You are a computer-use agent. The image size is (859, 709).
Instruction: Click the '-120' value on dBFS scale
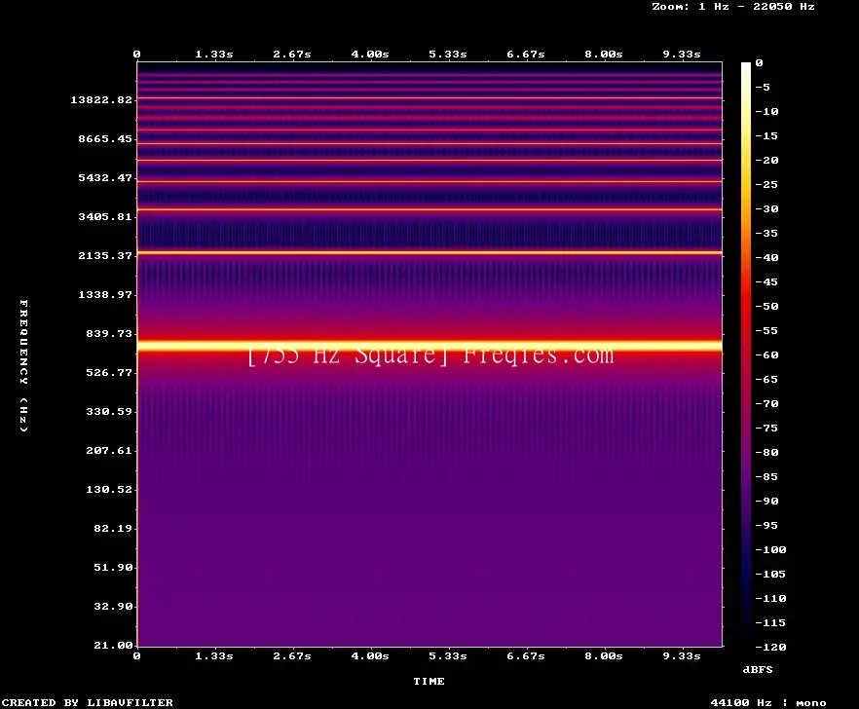770,647
